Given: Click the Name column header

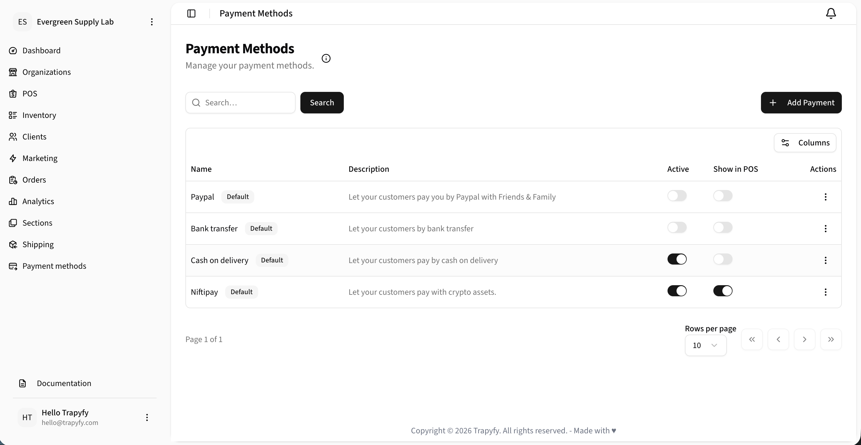Looking at the screenshot, I should pos(201,169).
